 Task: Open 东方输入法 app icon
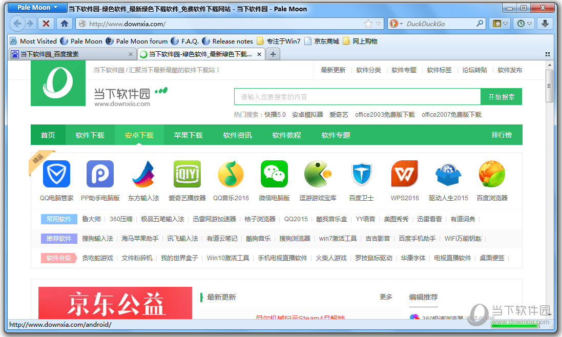pyautogui.click(x=144, y=174)
